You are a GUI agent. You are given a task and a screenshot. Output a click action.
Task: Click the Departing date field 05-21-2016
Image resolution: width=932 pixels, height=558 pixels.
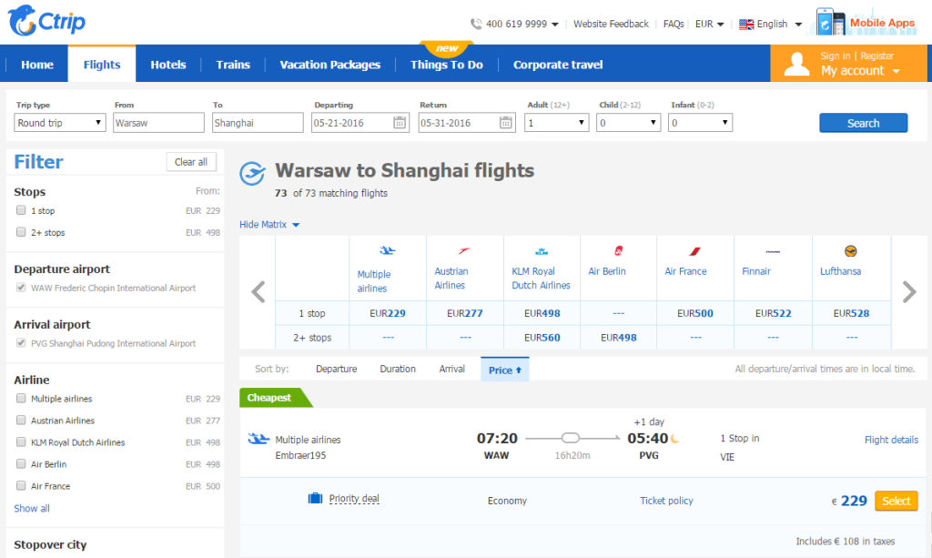coord(360,123)
